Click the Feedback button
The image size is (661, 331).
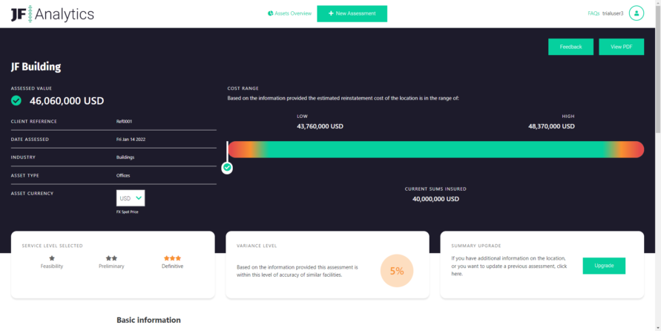[570, 47]
